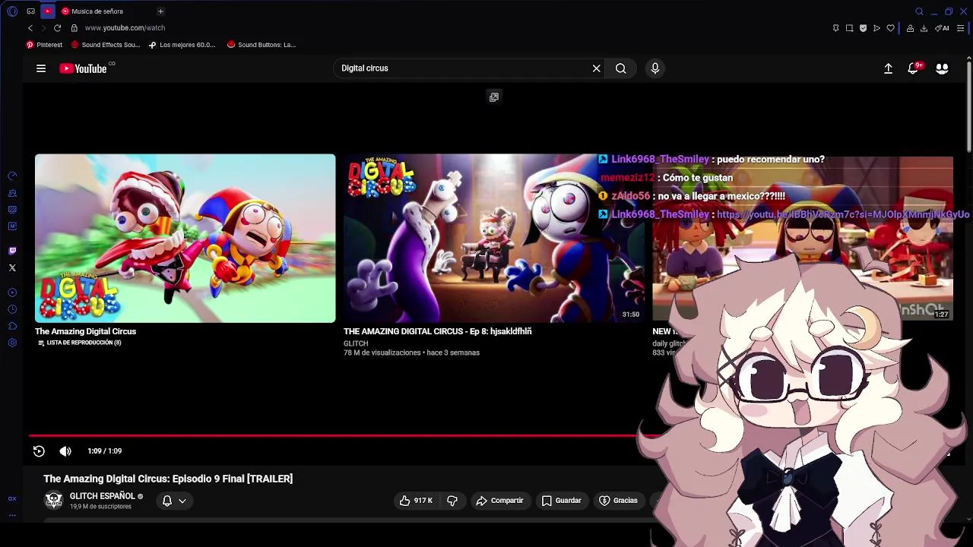
Task: Open browser downloads icon
Action: (x=924, y=28)
